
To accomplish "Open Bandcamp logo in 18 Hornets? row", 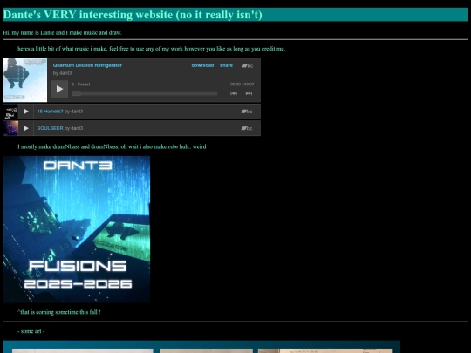I will point(247,112).
